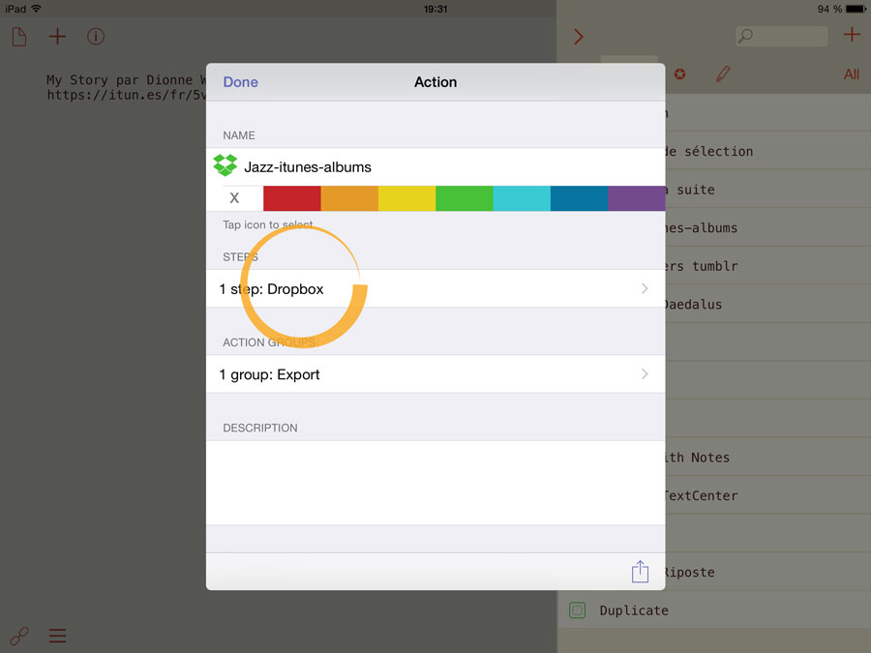Select the Daedalus action row
The image size is (871, 653).
(768, 305)
